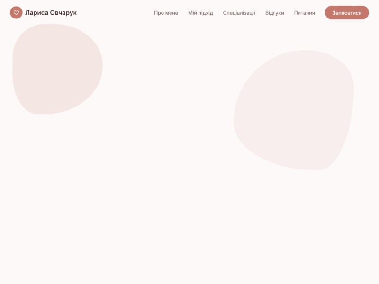Open the Питання nav link
Screen dimensions: 379x284
(304, 13)
